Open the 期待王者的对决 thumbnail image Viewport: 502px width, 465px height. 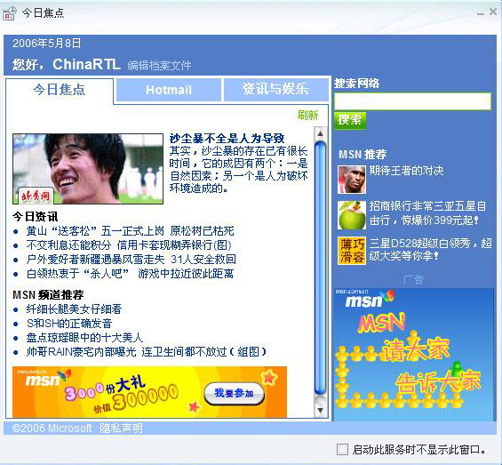[352, 180]
